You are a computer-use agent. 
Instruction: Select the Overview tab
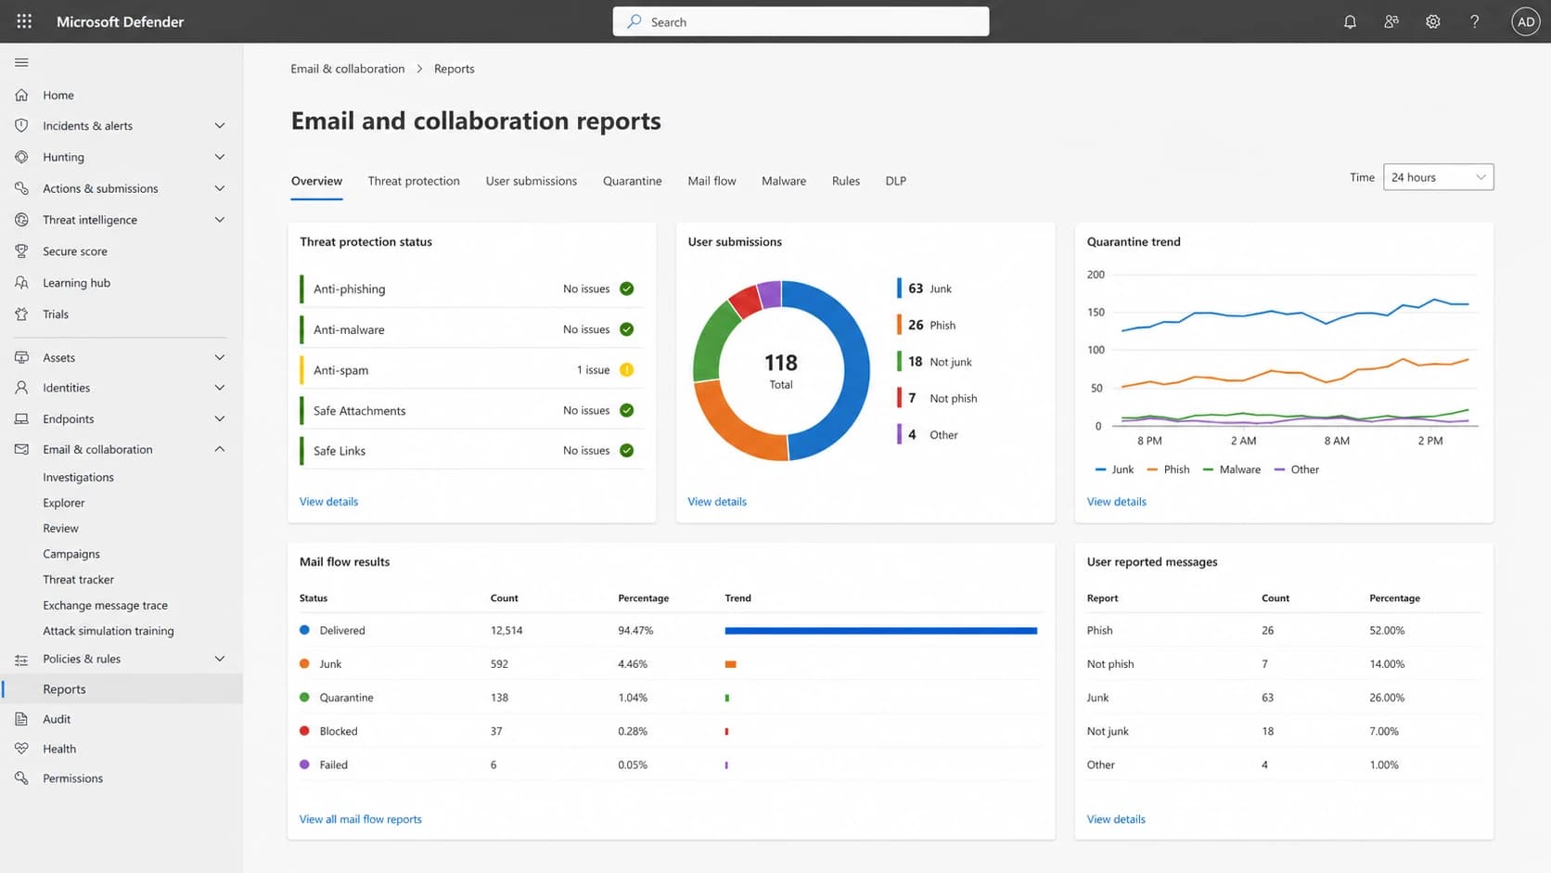click(x=316, y=181)
